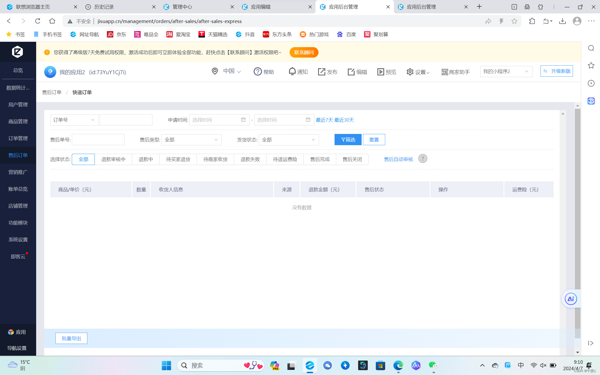
Task: Select the 退款审核中 status filter
Action: click(x=113, y=159)
